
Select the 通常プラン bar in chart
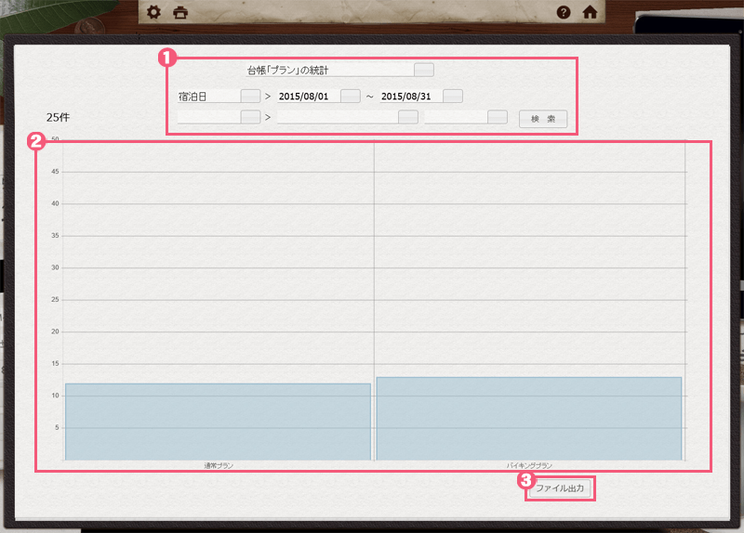point(218,422)
